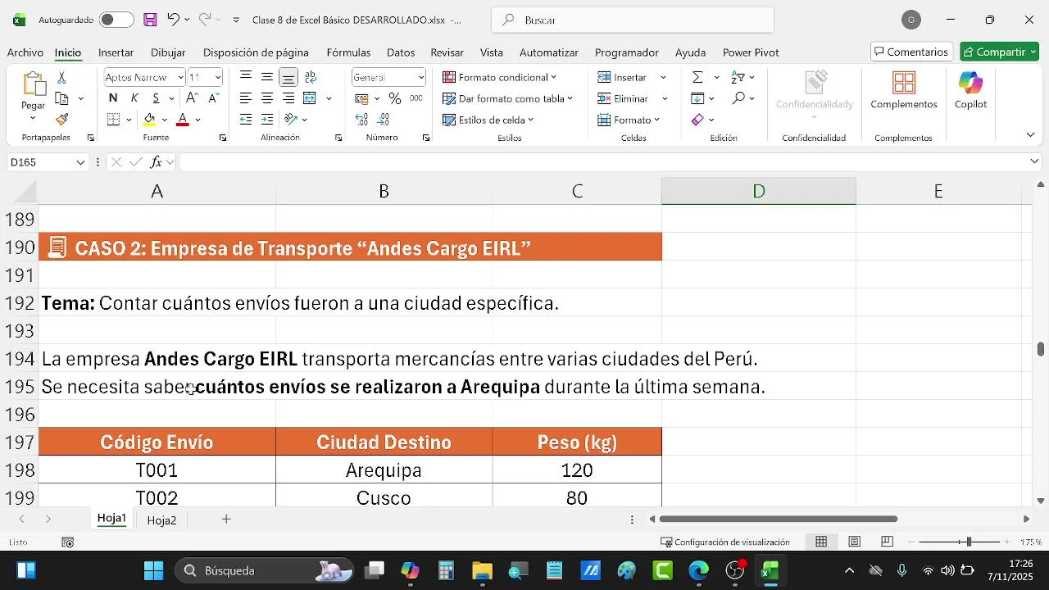Open the font name dropdown (Aptos Narrow)
This screenshot has width=1049, height=590.
(180, 77)
